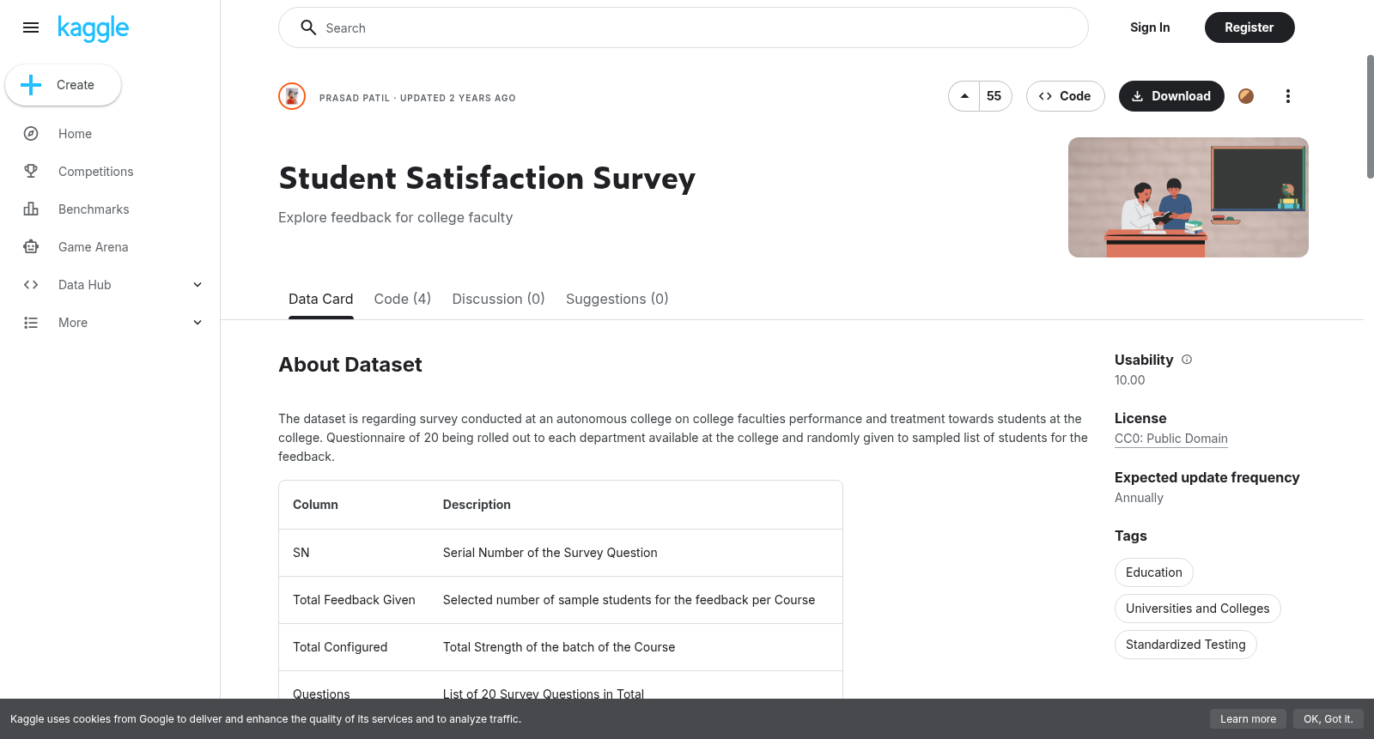Click the More list icon
This screenshot has width=1374, height=739.
pyautogui.click(x=31, y=323)
